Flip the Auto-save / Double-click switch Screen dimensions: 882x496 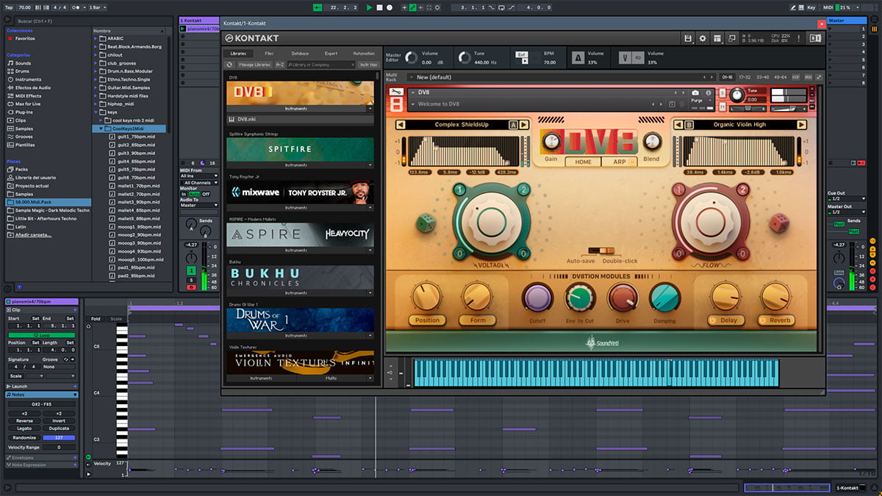click(x=600, y=251)
